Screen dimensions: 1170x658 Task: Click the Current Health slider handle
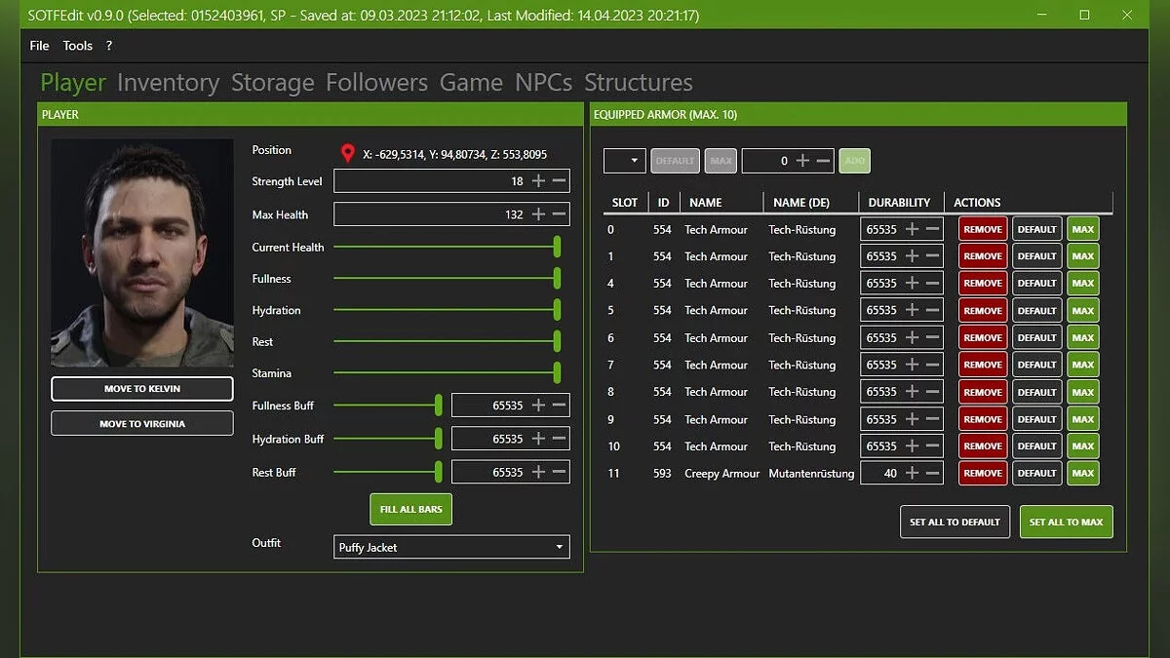(557, 247)
